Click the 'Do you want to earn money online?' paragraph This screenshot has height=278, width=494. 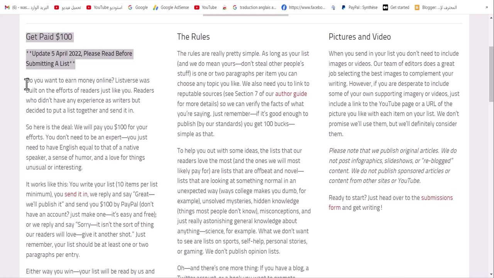coord(90,95)
